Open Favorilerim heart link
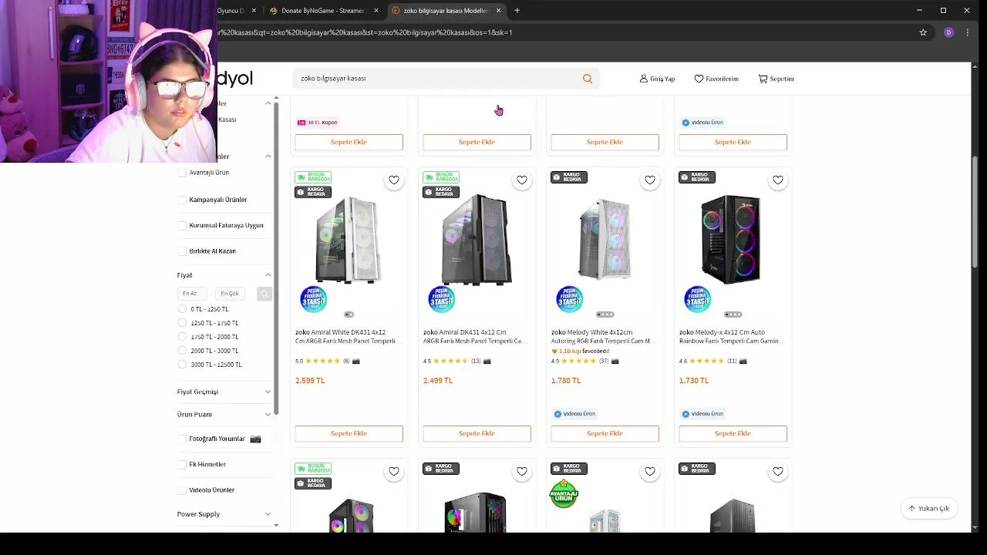Viewport: 987px width, 555px height. tap(716, 79)
